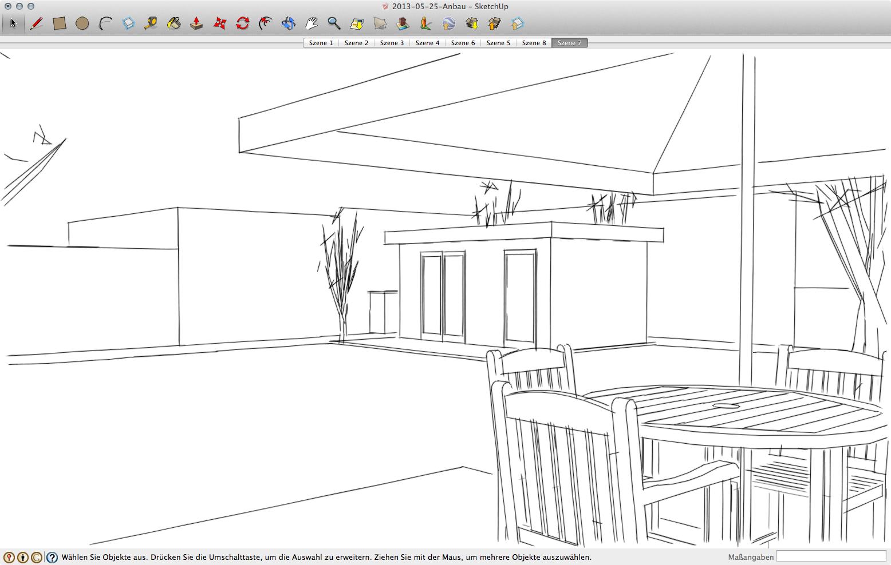Image resolution: width=891 pixels, height=565 pixels.
Task: Activate the Orbit tool
Action: point(289,23)
